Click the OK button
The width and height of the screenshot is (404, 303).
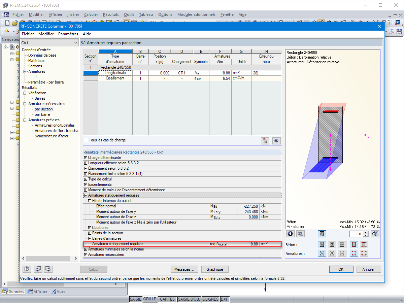click(x=341, y=269)
